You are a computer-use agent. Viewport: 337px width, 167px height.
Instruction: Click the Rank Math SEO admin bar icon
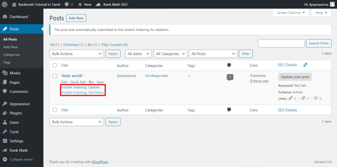pos(98,4)
